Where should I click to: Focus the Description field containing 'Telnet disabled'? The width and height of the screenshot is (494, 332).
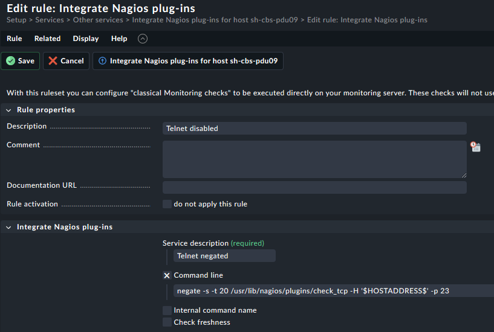tap(314, 128)
